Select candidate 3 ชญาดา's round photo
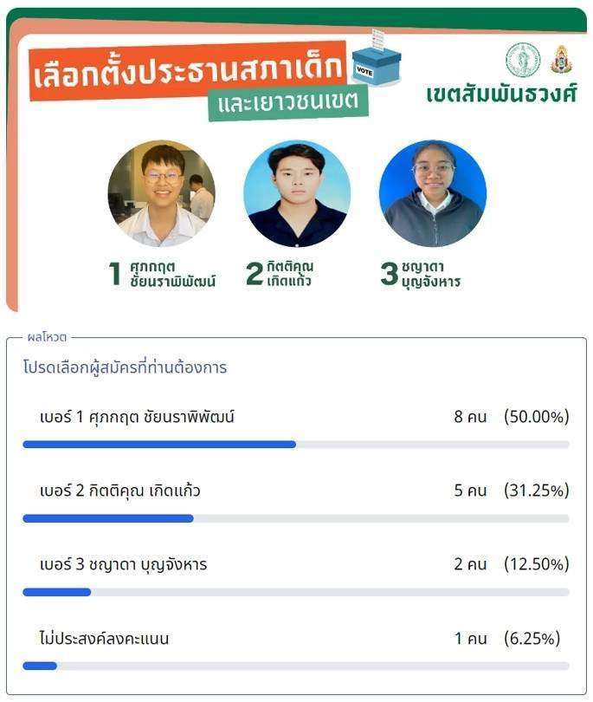 pyautogui.click(x=433, y=193)
